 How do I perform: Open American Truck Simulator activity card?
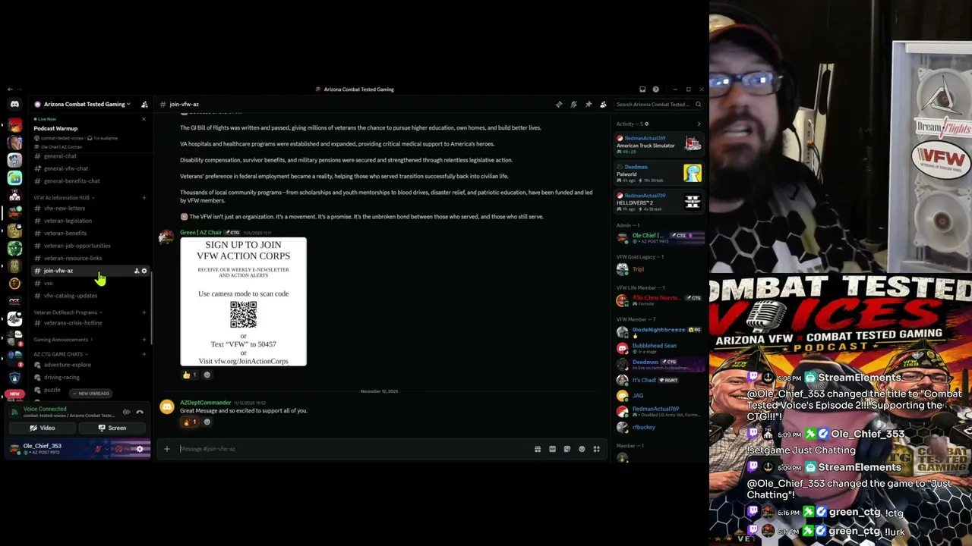click(658, 143)
